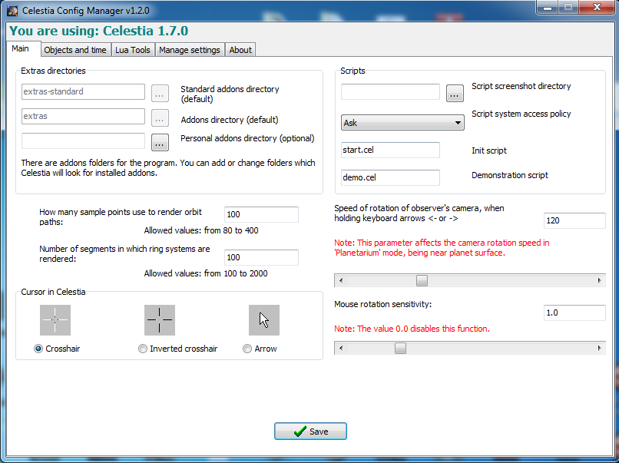This screenshot has height=463, width=619.
Task: Open the About tab
Action: [x=240, y=50]
